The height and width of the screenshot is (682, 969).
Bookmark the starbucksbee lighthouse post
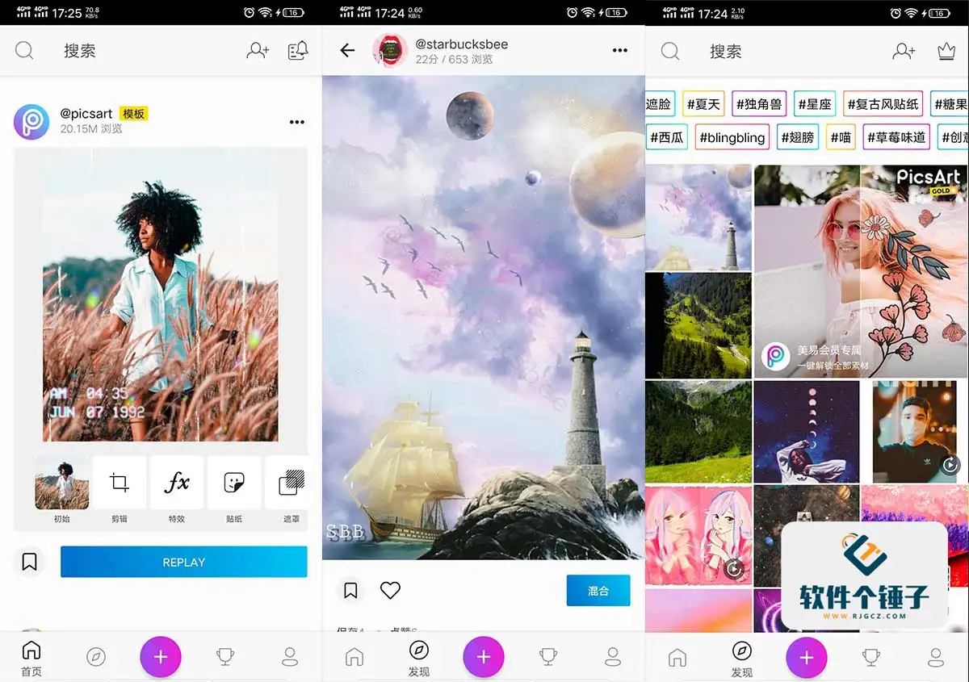tap(350, 590)
